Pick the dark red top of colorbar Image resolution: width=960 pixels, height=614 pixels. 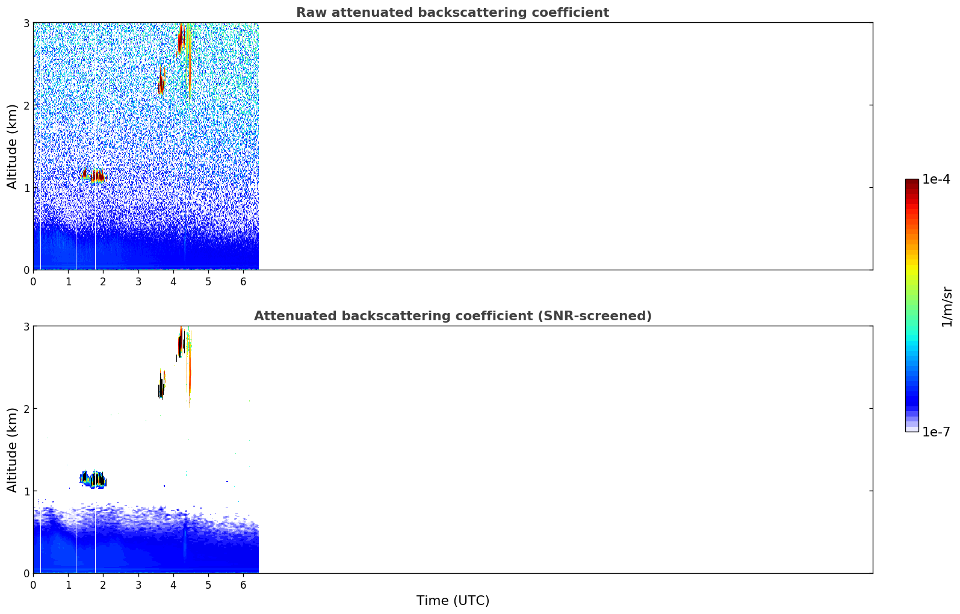pos(911,183)
